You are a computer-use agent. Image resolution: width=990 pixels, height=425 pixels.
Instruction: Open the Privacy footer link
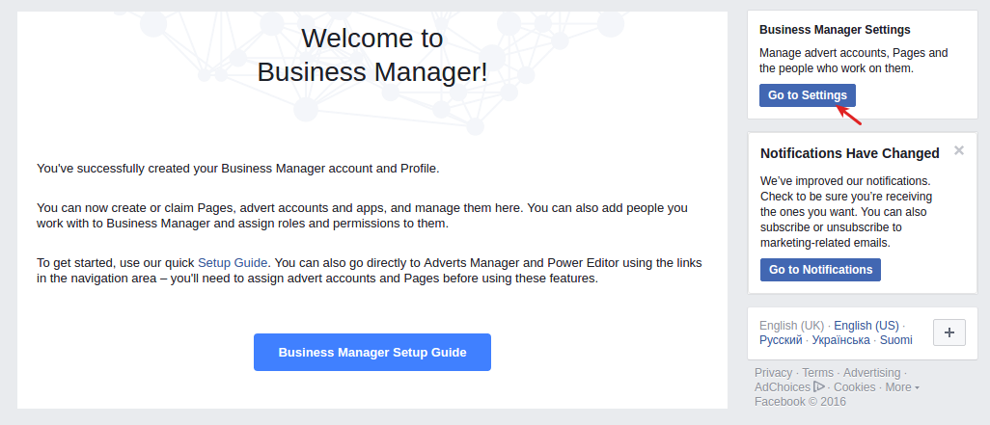point(773,373)
